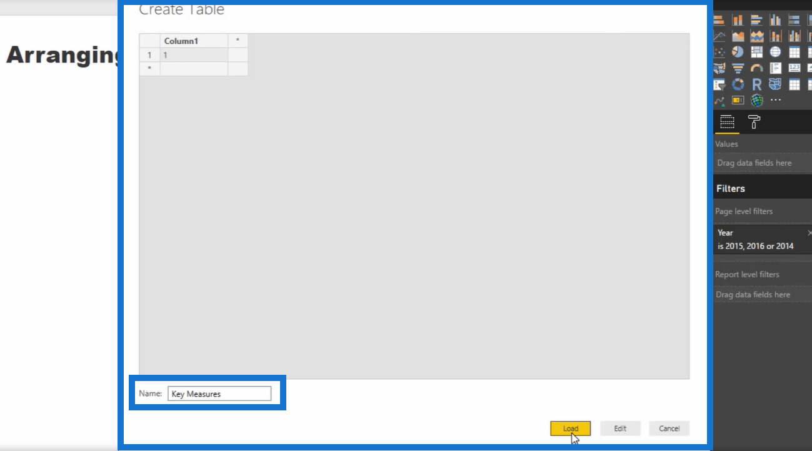
Task: Click the report level filters drop well
Action: coord(763,295)
